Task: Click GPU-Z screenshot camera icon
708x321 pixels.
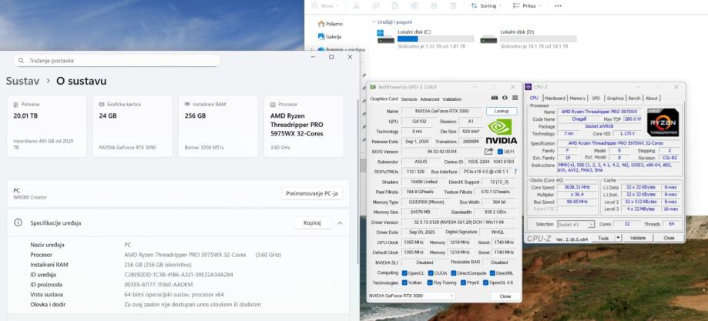Action: 495,99
